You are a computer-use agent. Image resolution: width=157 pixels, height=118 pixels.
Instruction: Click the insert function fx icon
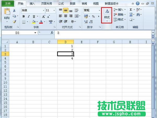[x=52, y=33]
